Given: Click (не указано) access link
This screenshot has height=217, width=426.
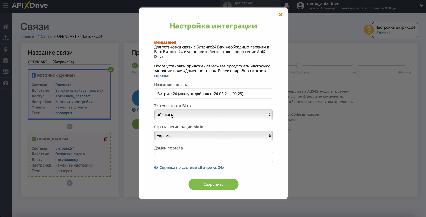Looking at the screenshot, I should pos(67,160).
